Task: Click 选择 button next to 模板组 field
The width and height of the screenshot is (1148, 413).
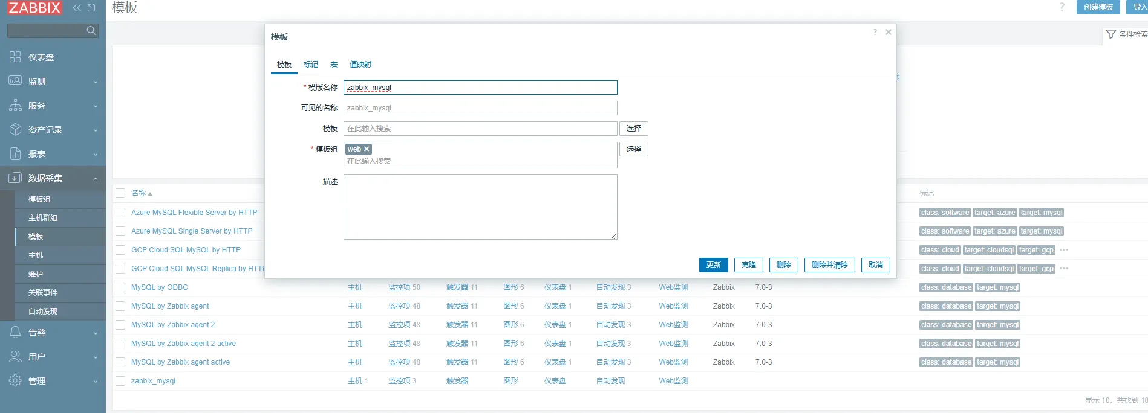Action: 634,149
